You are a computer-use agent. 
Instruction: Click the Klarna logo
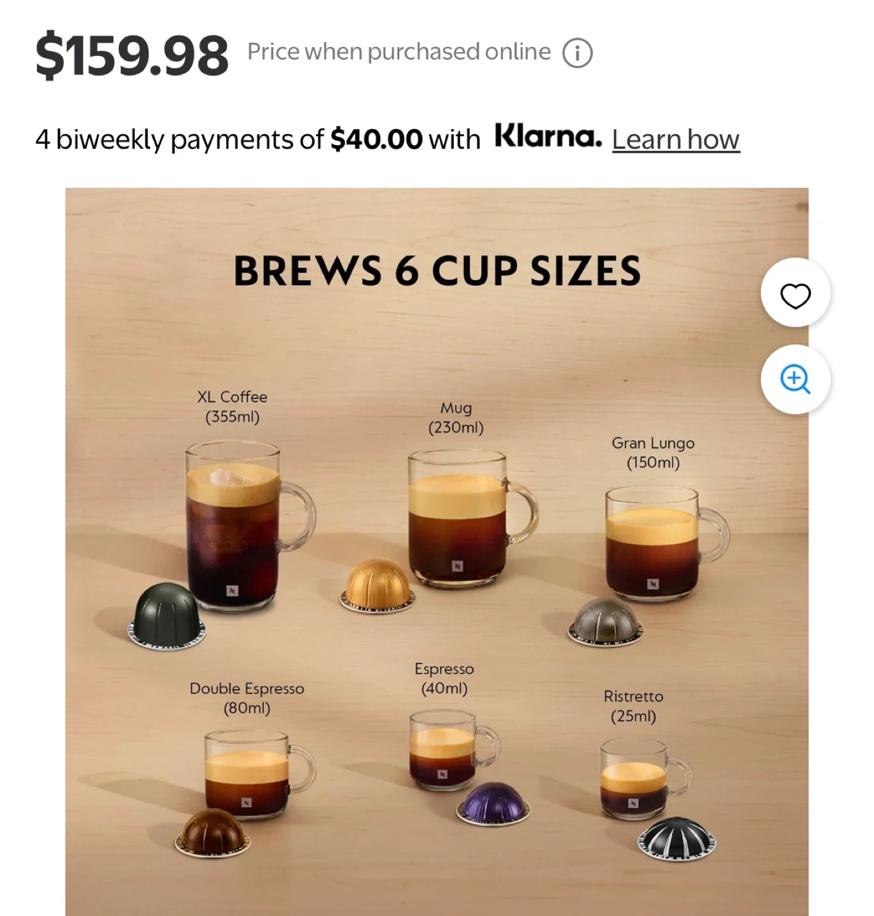(x=548, y=136)
